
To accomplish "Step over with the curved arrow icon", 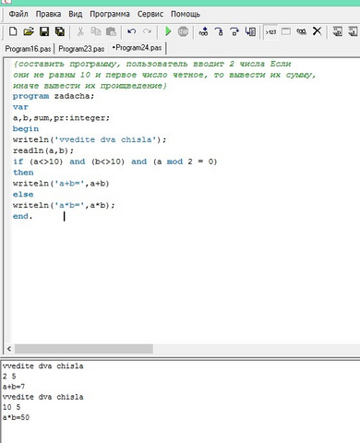I will 234,31.
